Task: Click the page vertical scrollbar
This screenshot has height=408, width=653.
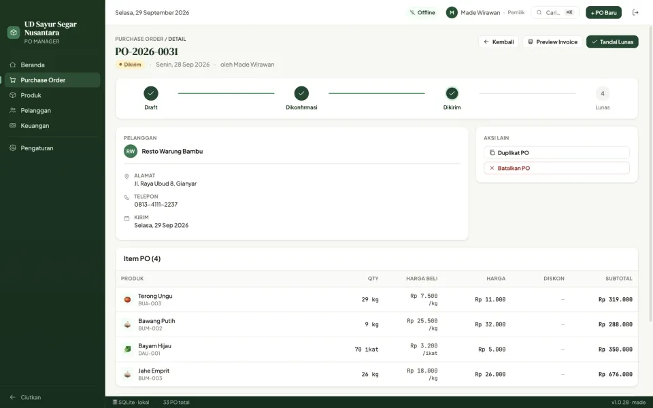Action: point(650,173)
